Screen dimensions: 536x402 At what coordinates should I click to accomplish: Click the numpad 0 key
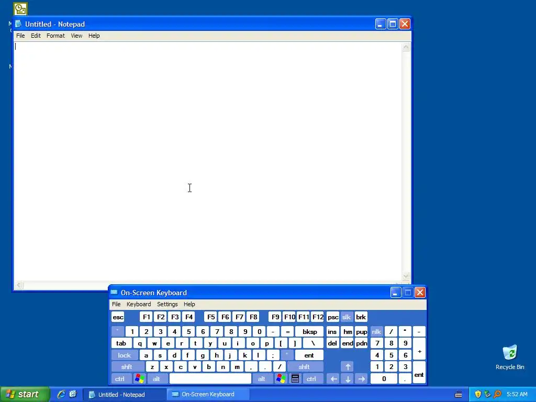pos(384,379)
